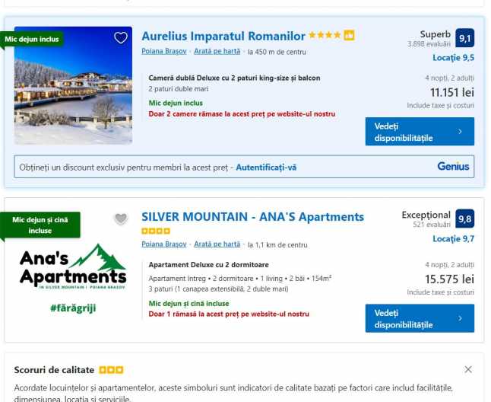Click the thumbs-up preferred partner icon
Image resolution: width=491 pixels, height=402 pixels.
[349, 36]
